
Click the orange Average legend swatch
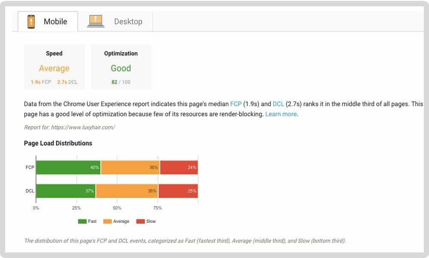108,222
